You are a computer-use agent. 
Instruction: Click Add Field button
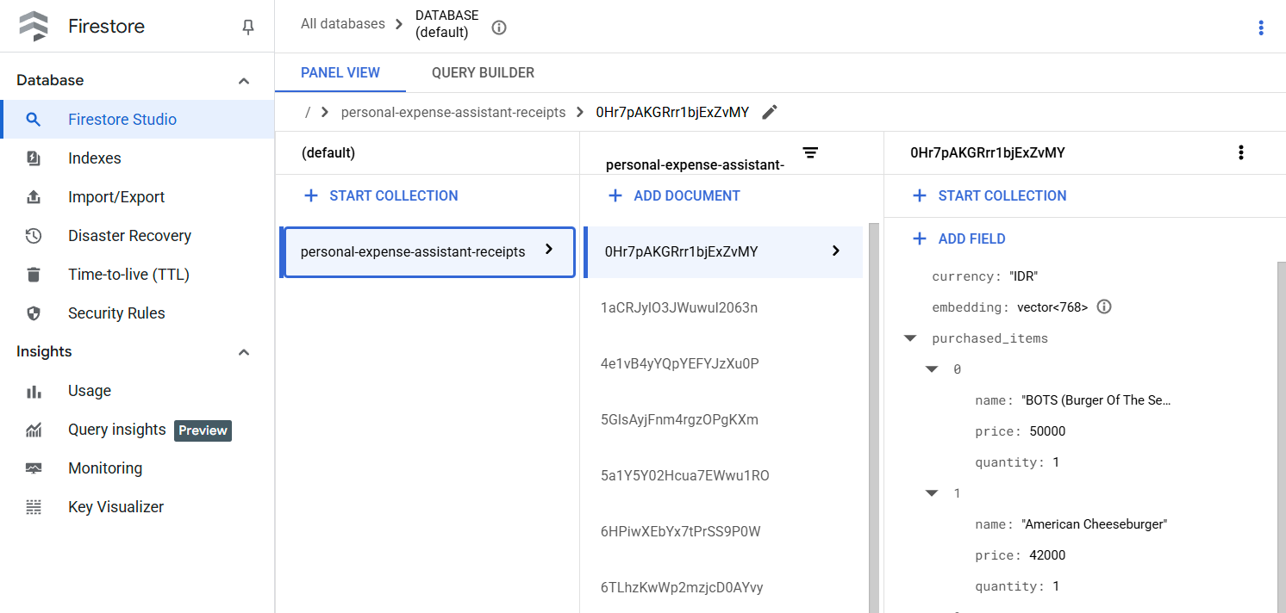(959, 238)
